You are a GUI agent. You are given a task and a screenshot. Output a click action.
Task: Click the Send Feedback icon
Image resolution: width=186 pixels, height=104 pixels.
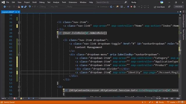click(x=169, y=7)
